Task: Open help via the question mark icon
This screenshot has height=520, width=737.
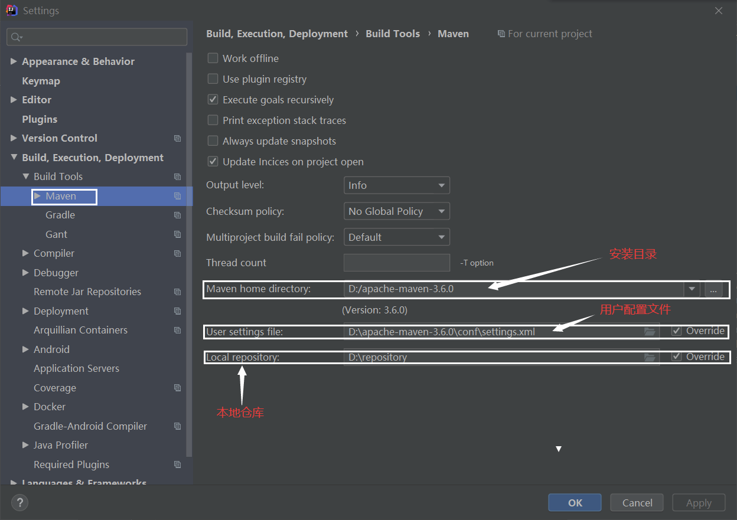Action: [19, 502]
